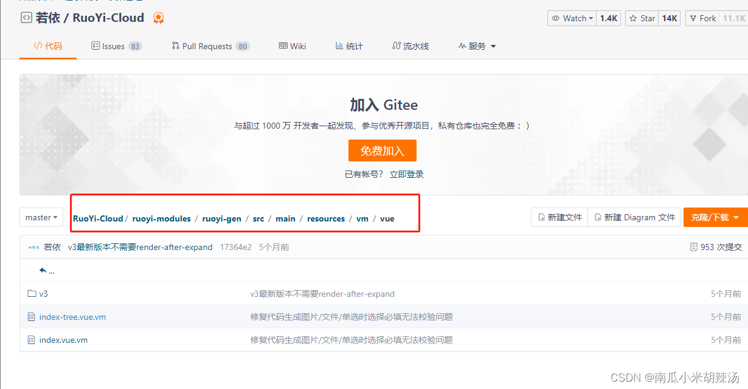748x389 pixels.
Task: Click the RuoYi-Cloud repository title
Action: coord(108,18)
